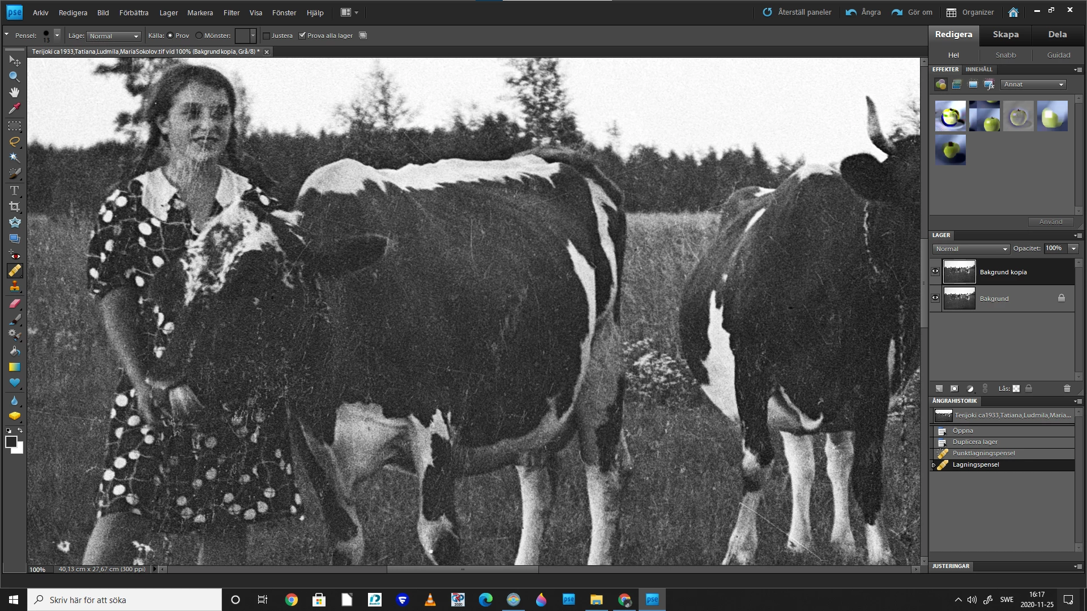Enable the Justera checkbox
Image resolution: width=1087 pixels, height=611 pixels.
coord(267,36)
